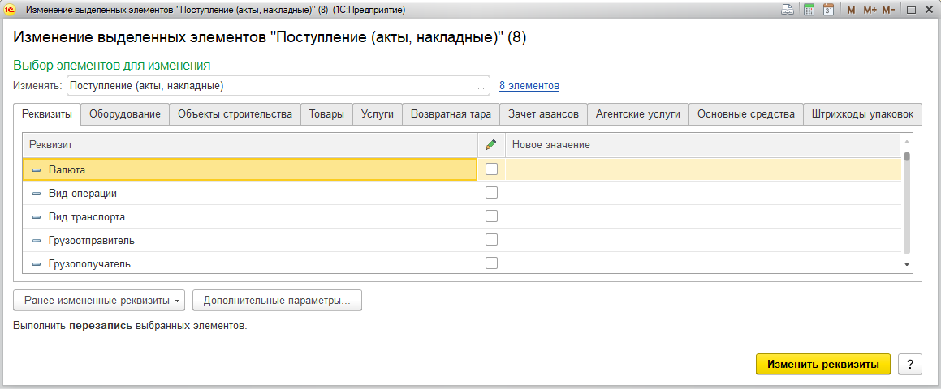Click the scrollbar down arrow in the table
Viewport: 941px width, 389px height.
click(907, 263)
